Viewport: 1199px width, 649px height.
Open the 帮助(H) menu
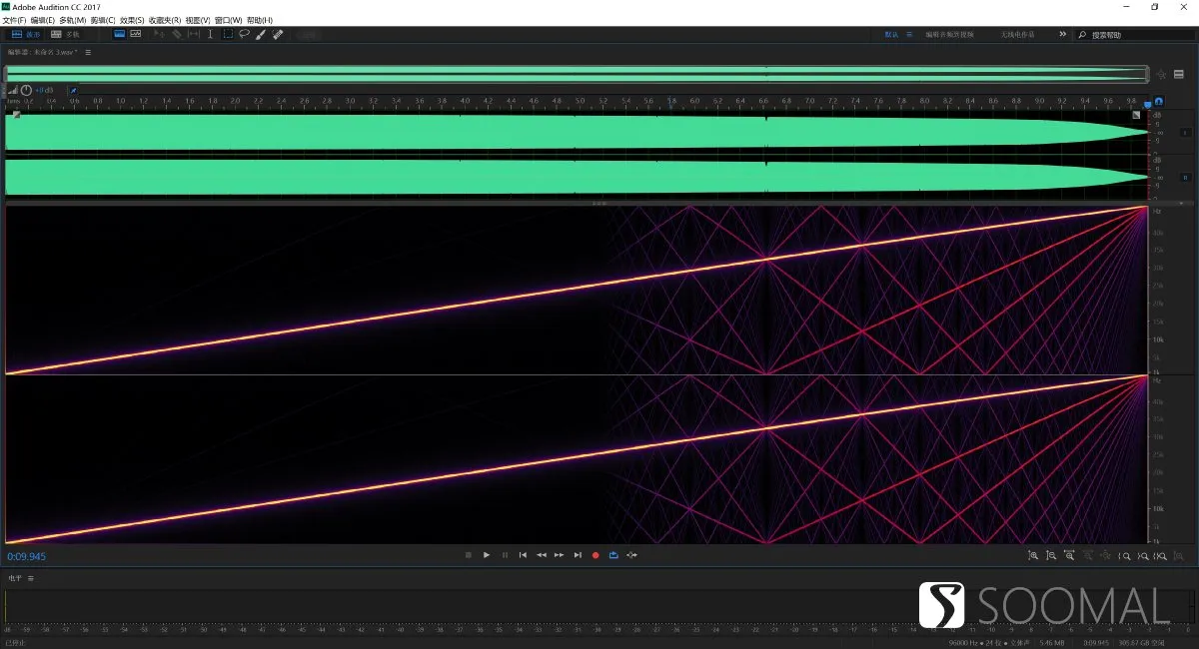coord(259,20)
